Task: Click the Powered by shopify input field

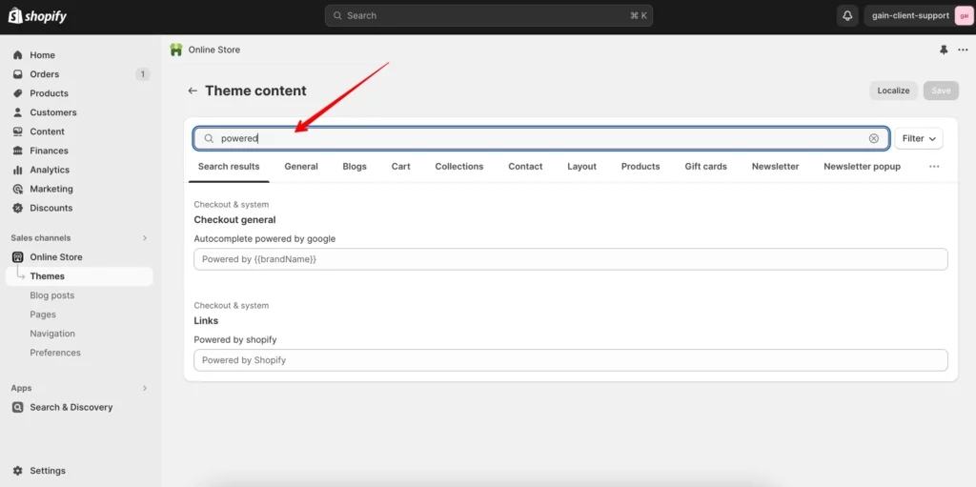Action: click(x=571, y=360)
